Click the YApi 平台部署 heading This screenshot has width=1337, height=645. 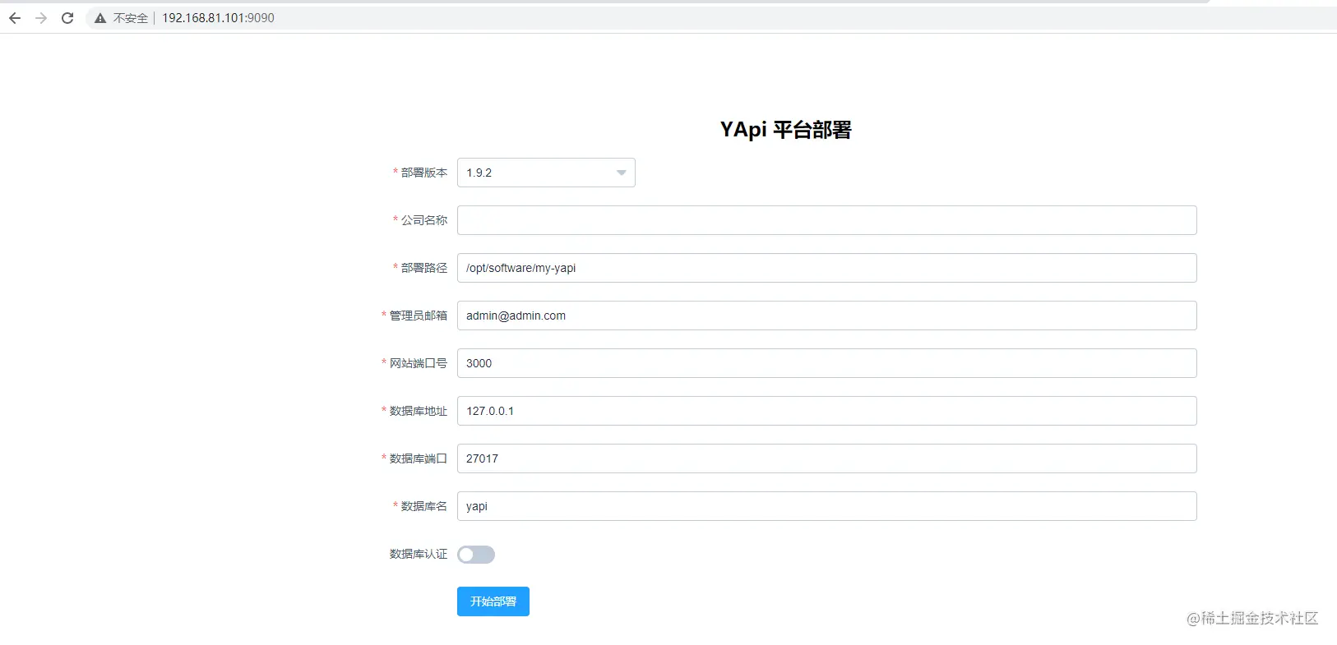coord(785,130)
